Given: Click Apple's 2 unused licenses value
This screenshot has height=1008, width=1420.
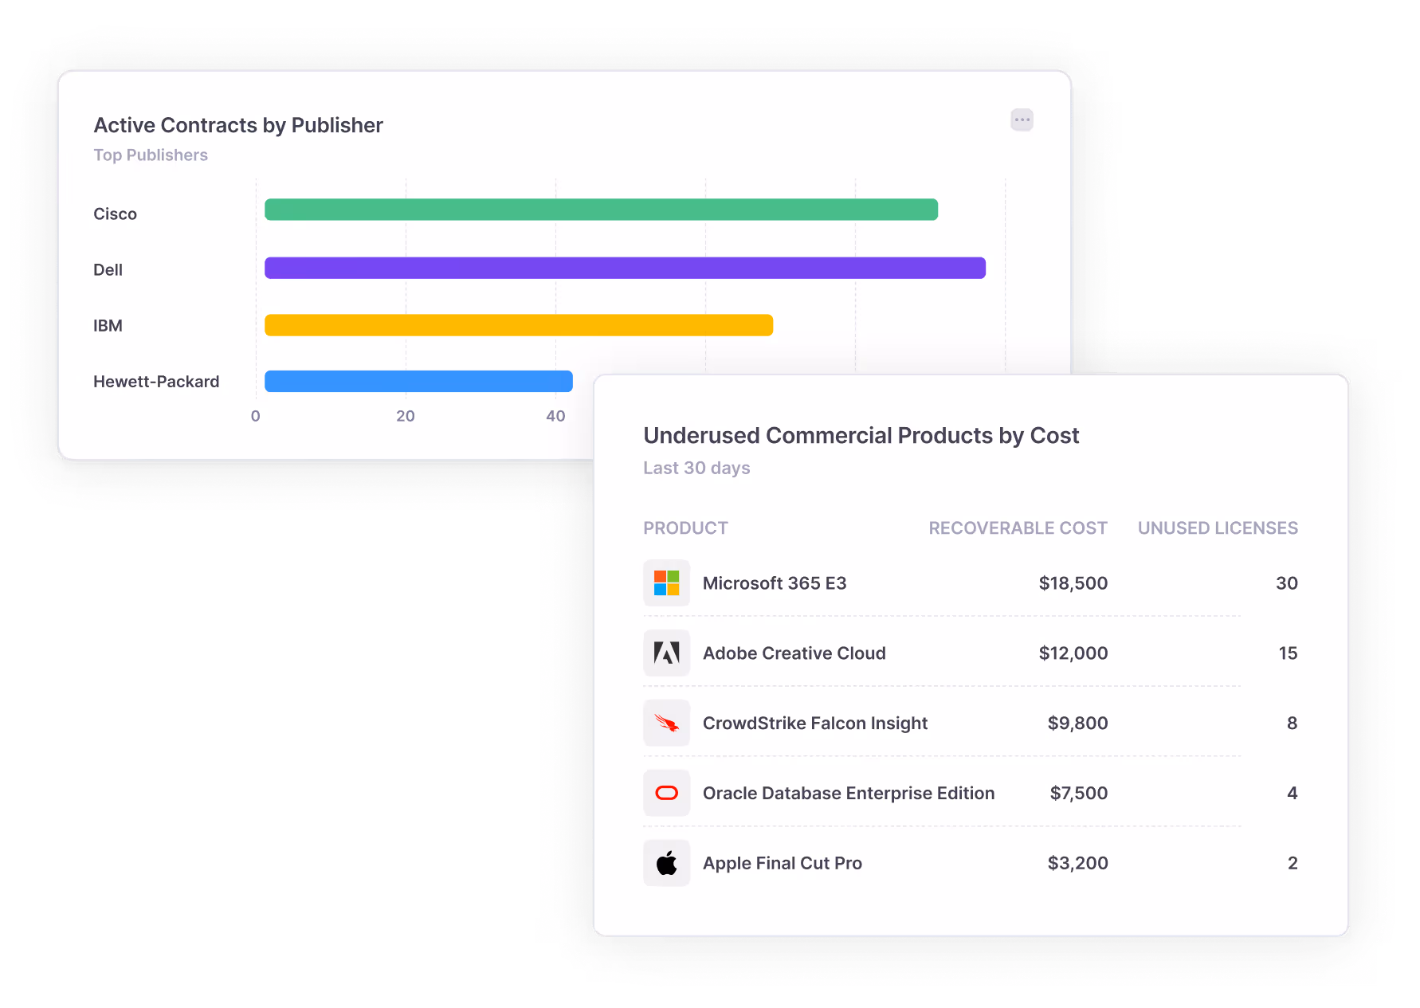Looking at the screenshot, I should coord(1292,863).
